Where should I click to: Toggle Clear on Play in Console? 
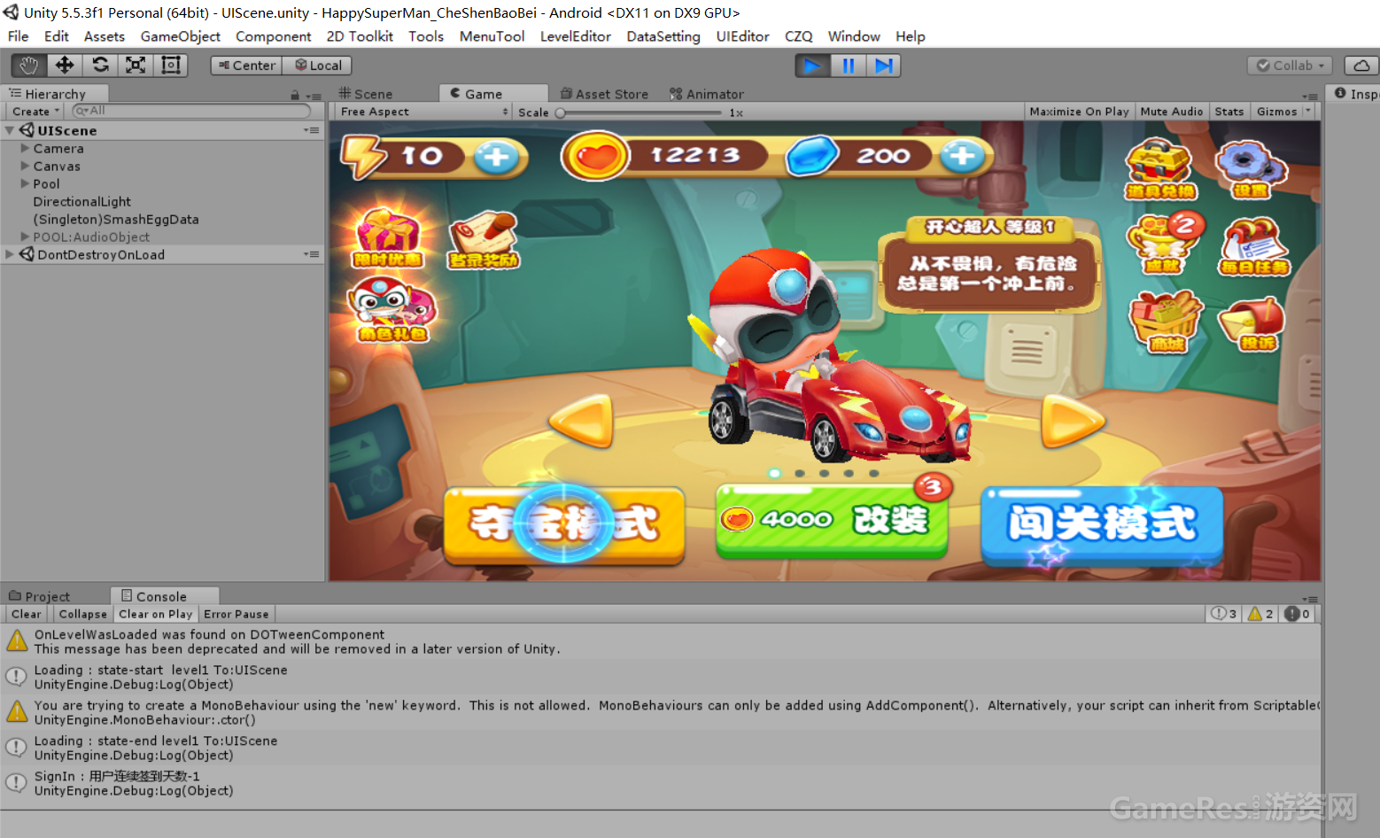(x=156, y=614)
